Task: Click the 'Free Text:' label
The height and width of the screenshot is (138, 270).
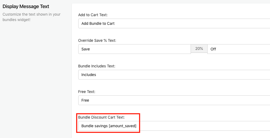Action: click(x=87, y=92)
